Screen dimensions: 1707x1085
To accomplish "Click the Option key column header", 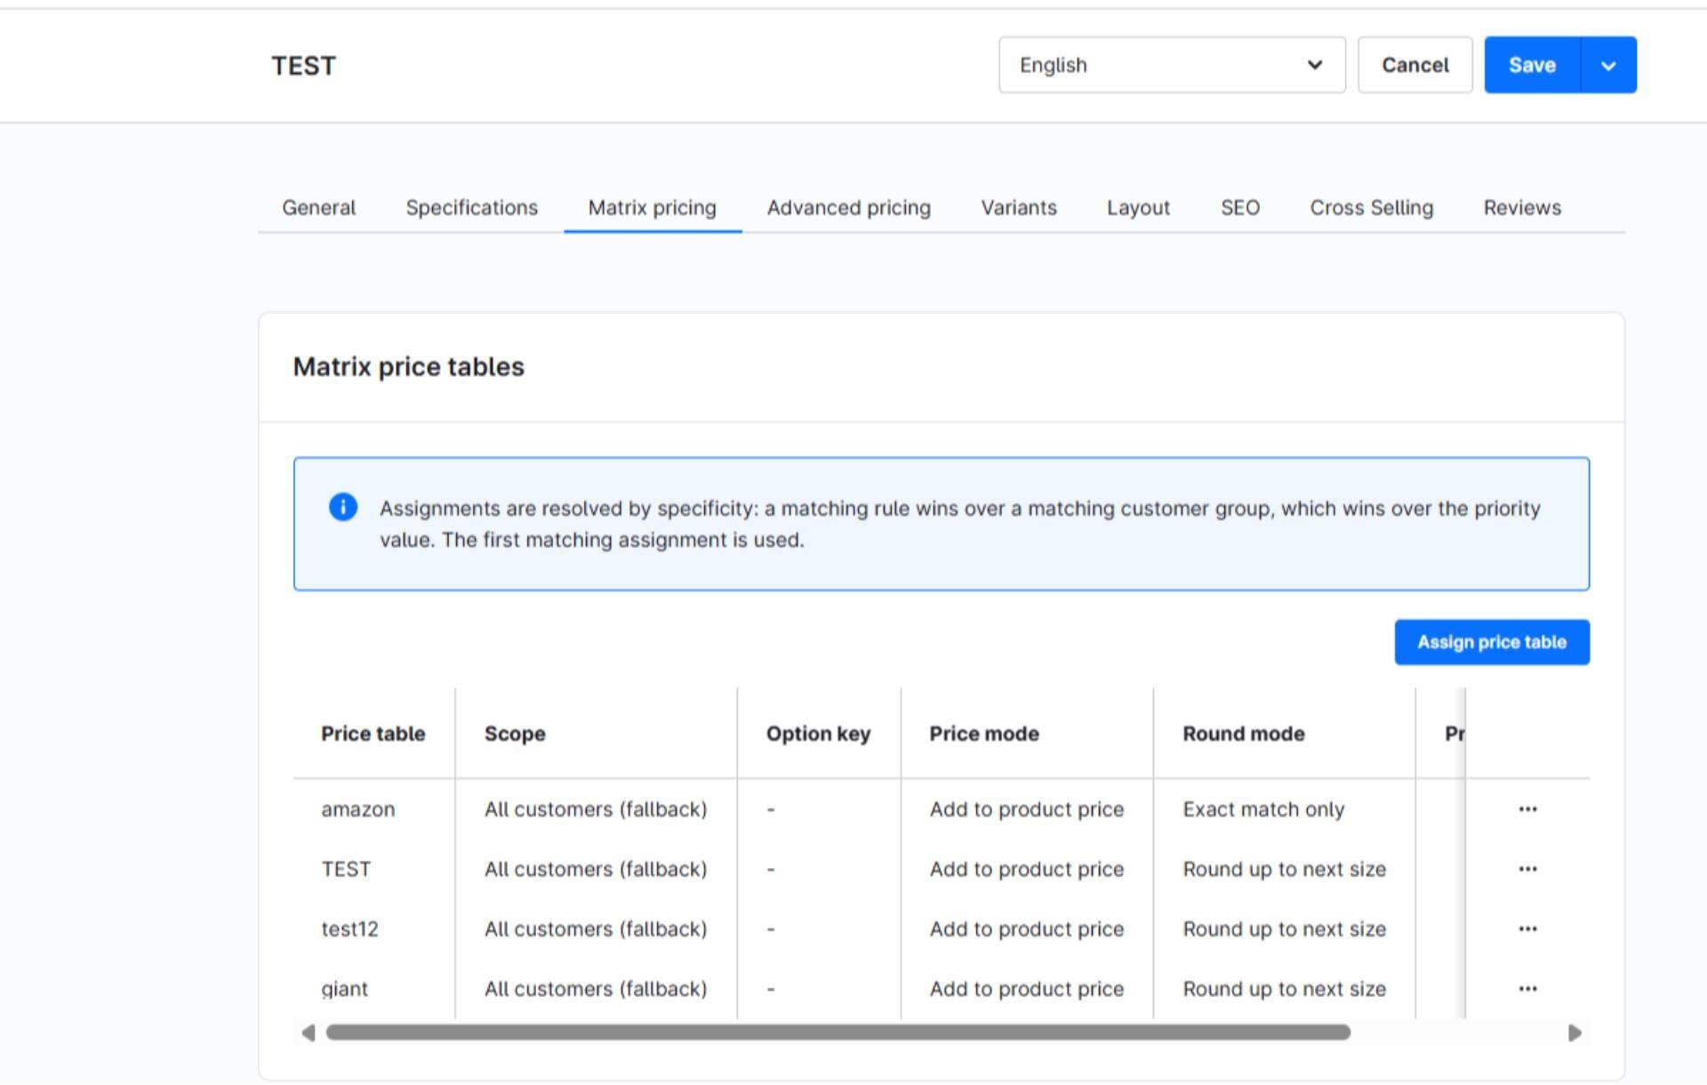I will [x=818, y=734].
